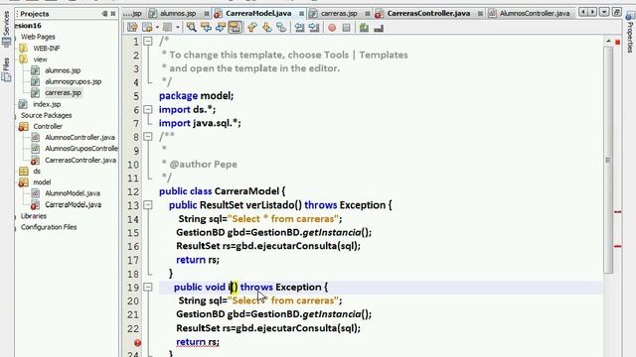Open the Properties side panel
636x357 pixels.
(629, 33)
